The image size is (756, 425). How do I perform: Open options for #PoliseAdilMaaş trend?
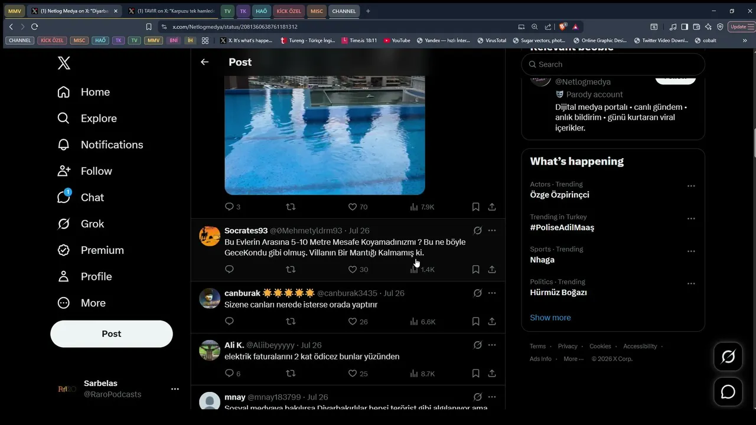pos(691,218)
